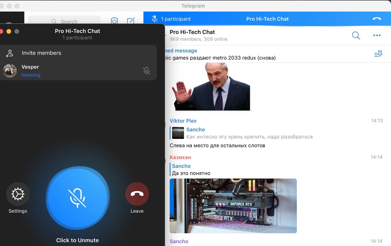391x246 pixels.
Task: Open Viktor Plex sender name
Action: pyautogui.click(x=183, y=121)
